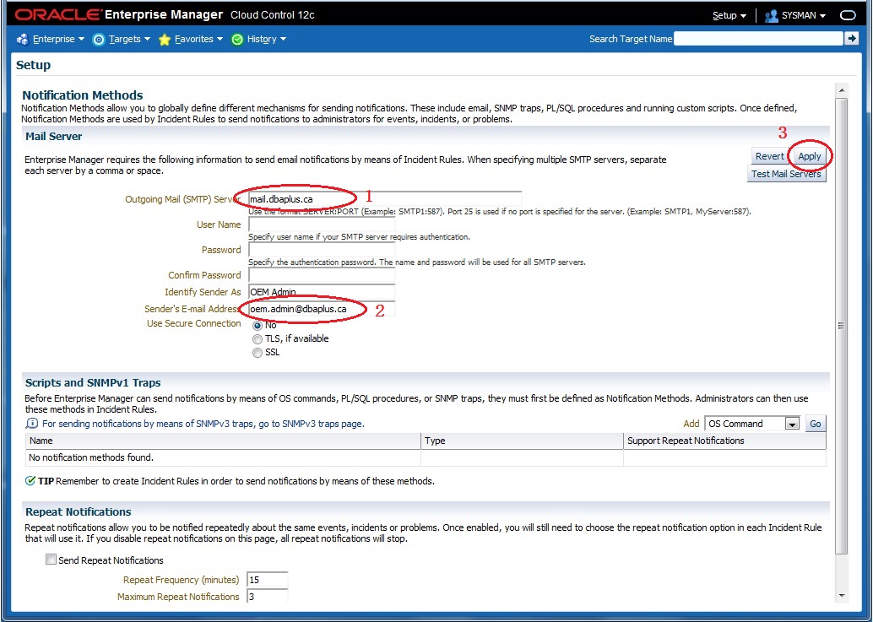
Task: Open the Setup dropdown
Action: click(727, 14)
